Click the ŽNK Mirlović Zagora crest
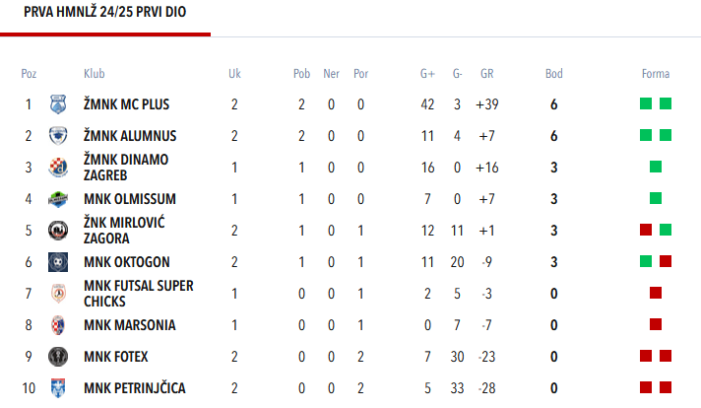 tap(58, 231)
